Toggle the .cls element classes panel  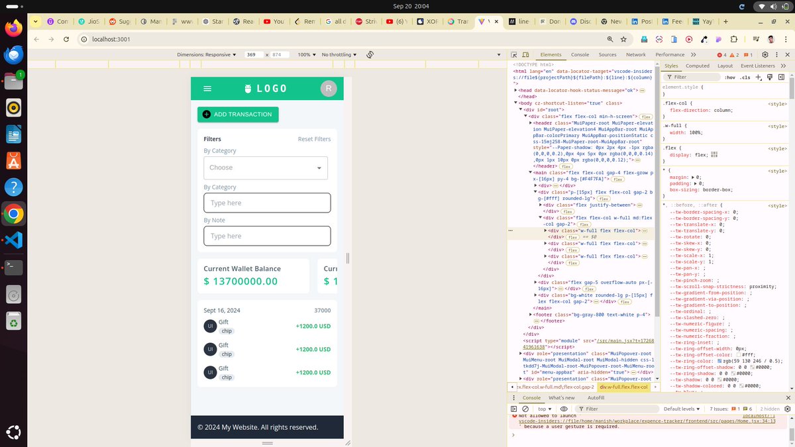tap(745, 77)
